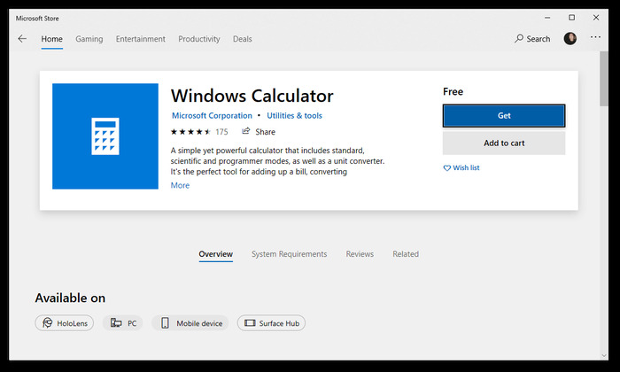Screen dimensions: 620x372
Task: Switch to the Reviews tab
Action: (x=360, y=254)
